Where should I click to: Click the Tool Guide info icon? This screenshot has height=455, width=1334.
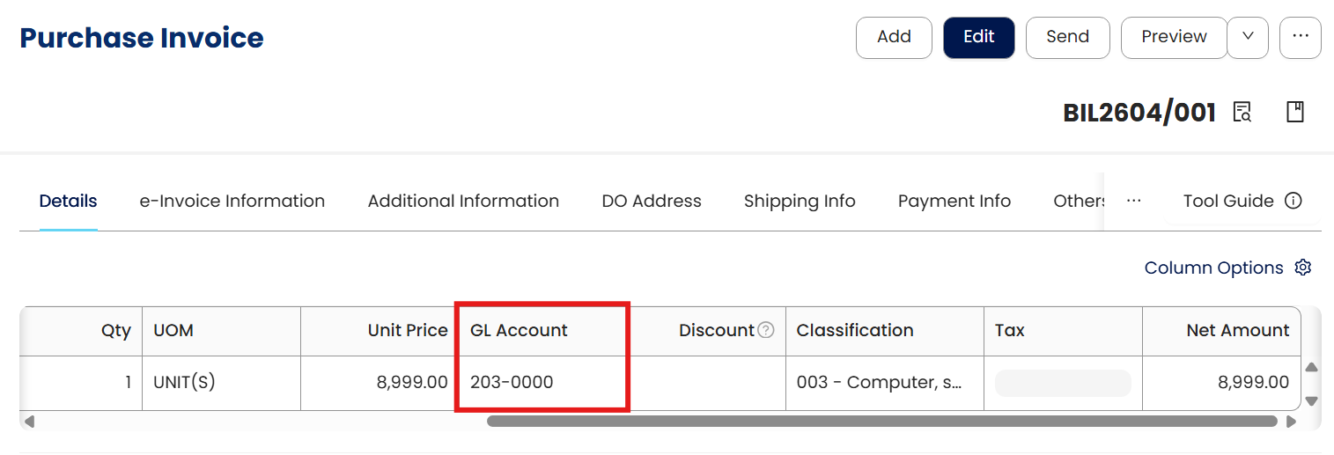pos(1293,201)
